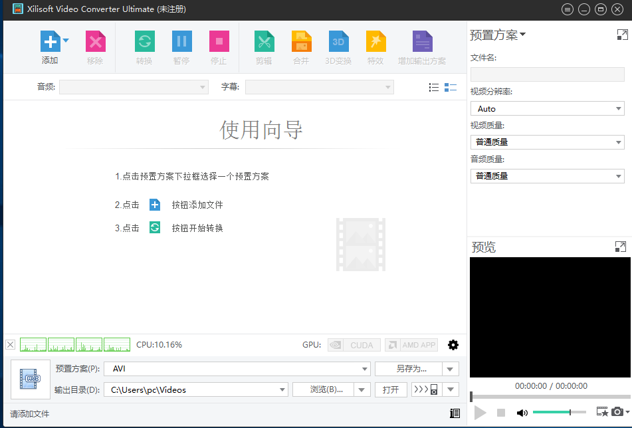This screenshot has width=632, height=428.
Task: Click the 增加输出方案 icon
Action: coord(422,41)
